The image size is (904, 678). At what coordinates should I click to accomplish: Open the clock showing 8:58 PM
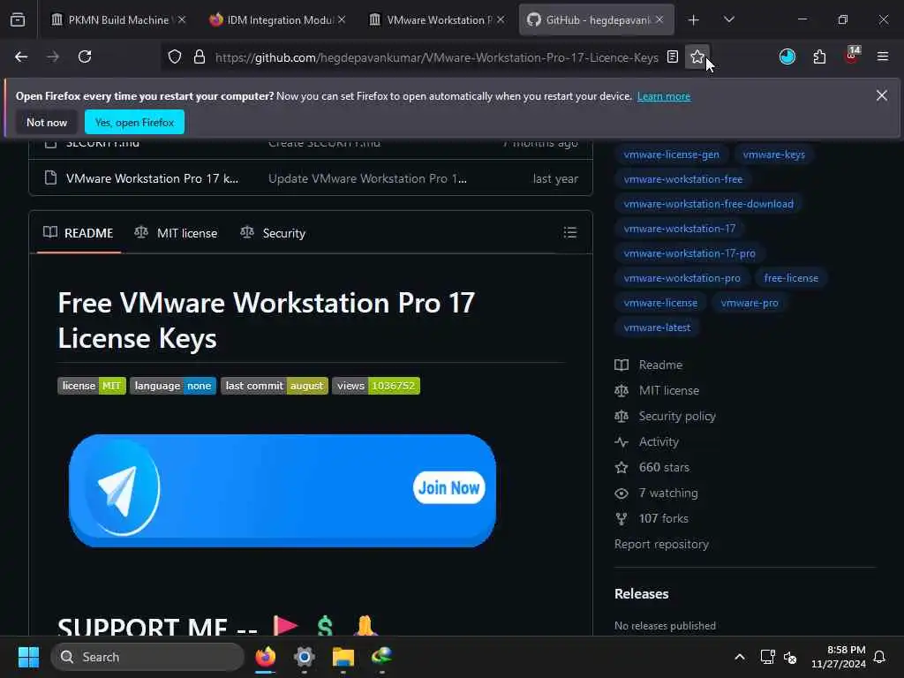[839, 657]
